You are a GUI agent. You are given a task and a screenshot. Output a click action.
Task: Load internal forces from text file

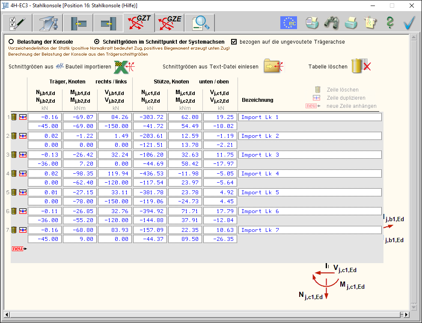tap(274, 67)
